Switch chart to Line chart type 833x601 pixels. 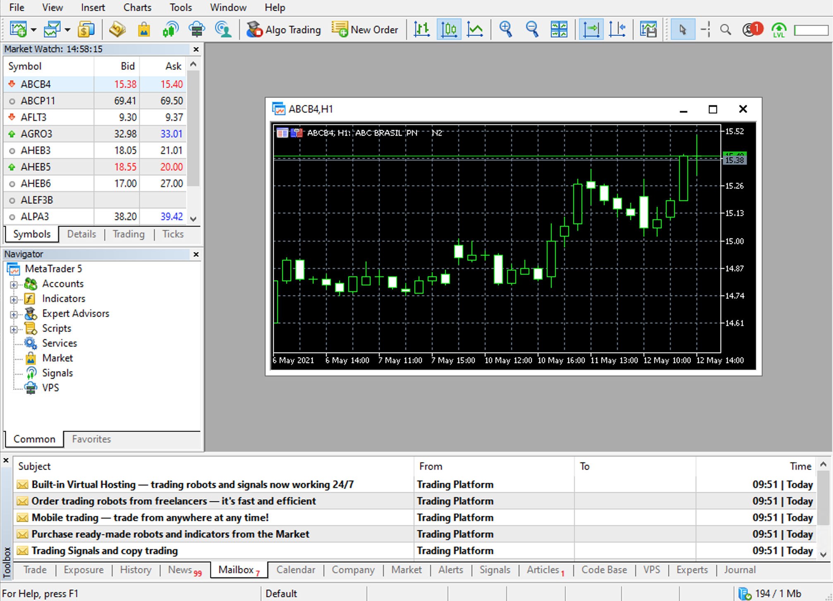475,30
